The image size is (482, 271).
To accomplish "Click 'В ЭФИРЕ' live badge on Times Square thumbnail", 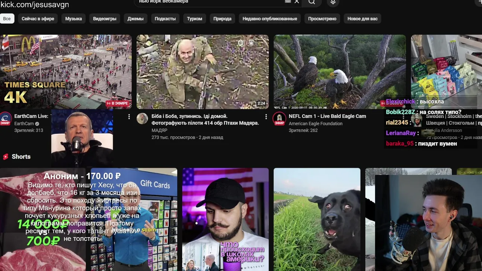I will tap(117, 103).
